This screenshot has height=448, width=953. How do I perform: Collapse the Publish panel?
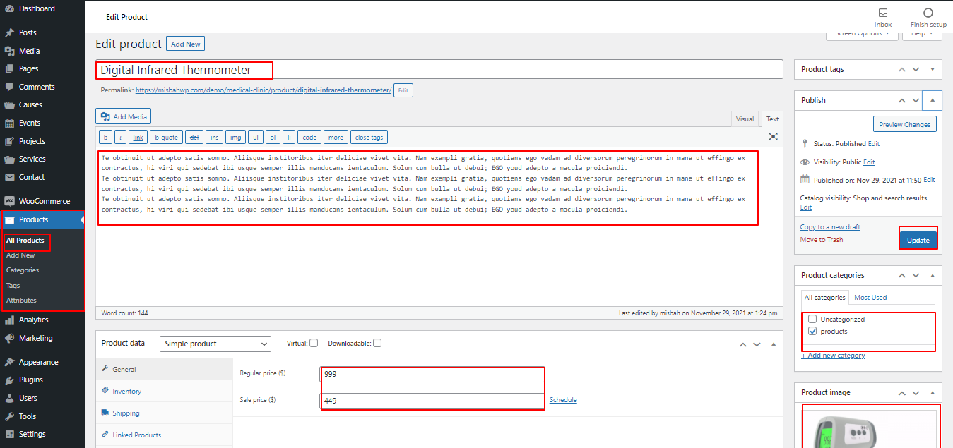coord(932,100)
